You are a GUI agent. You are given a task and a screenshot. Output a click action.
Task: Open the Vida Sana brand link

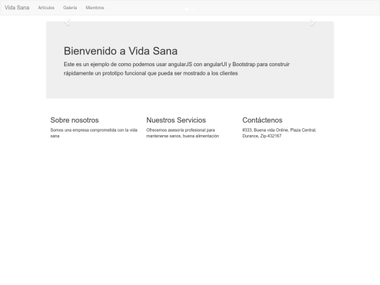tap(17, 8)
